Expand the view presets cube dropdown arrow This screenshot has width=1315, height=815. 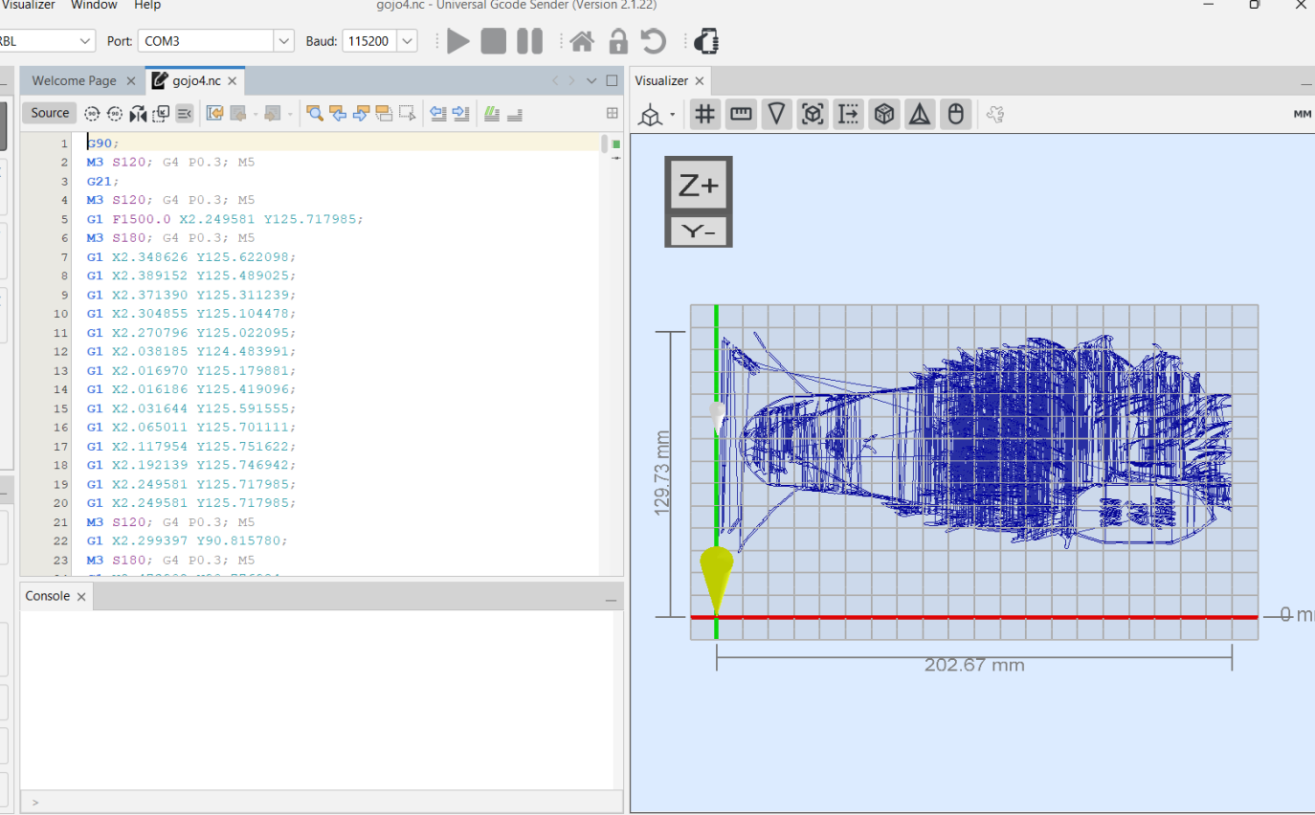tap(672, 115)
